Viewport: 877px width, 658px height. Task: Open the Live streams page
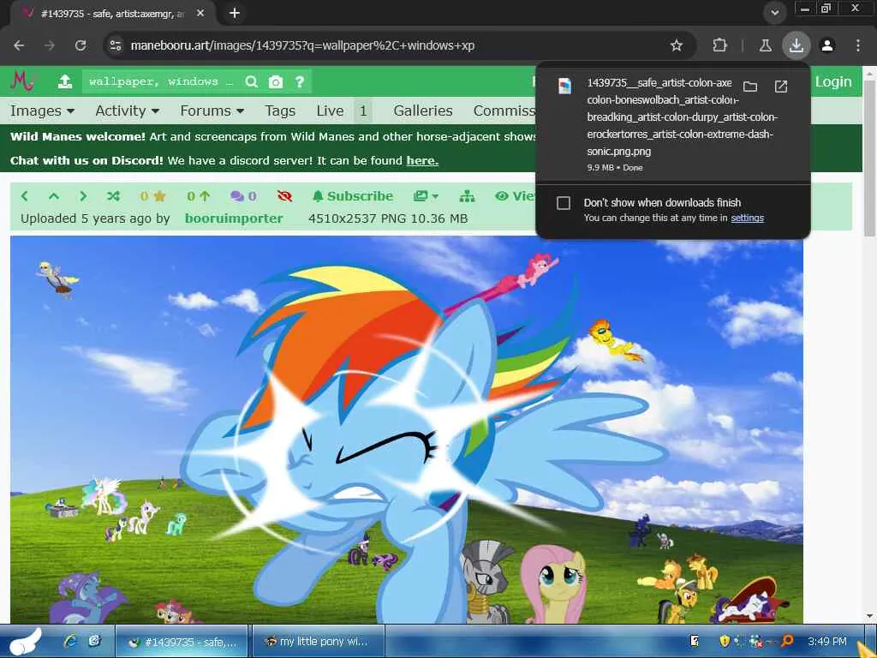click(x=330, y=111)
